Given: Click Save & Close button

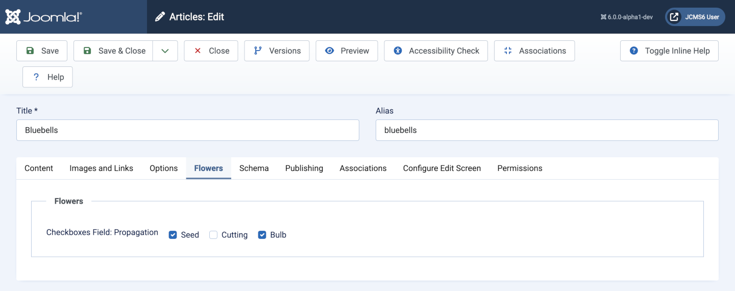Looking at the screenshot, I should [113, 51].
